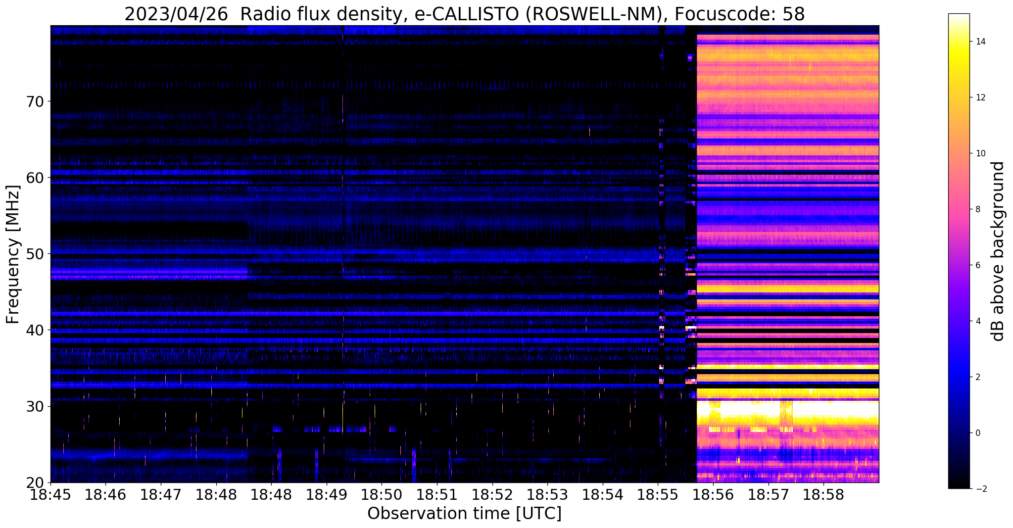Click the 18:49 time tick label

pyautogui.click(x=327, y=495)
